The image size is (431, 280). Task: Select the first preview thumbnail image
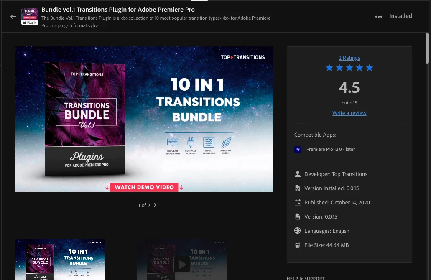pyautogui.click(x=60, y=260)
